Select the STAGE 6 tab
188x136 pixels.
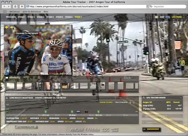pos(69,17)
